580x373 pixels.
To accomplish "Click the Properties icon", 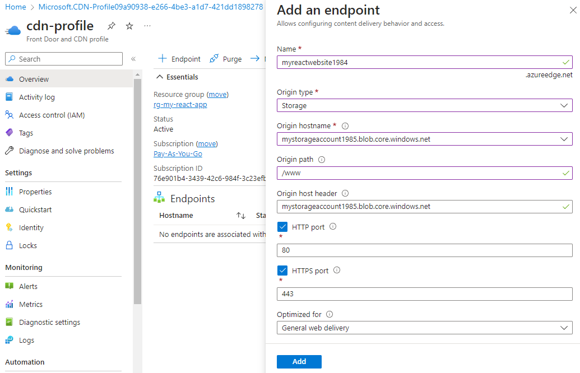I will coord(10,192).
